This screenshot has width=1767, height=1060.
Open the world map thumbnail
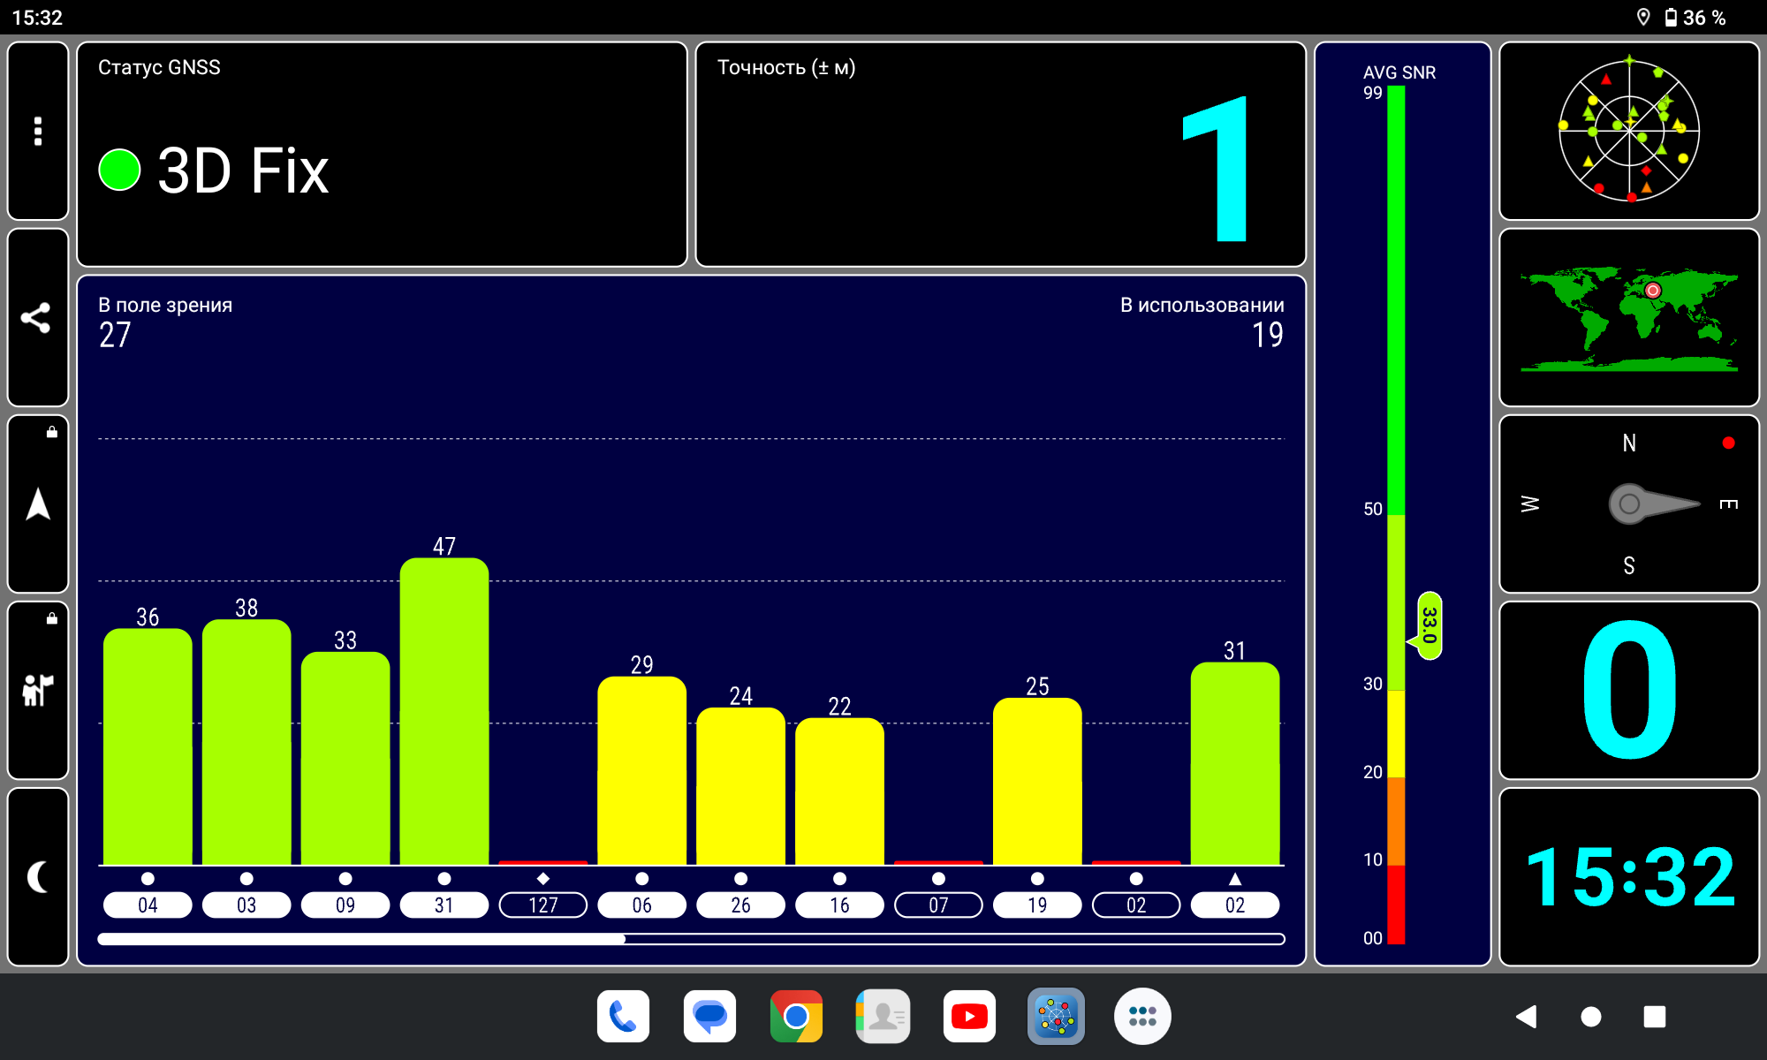pos(1629,318)
